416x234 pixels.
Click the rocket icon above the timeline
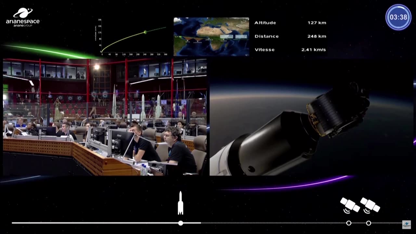pyautogui.click(x=180, y=203)
